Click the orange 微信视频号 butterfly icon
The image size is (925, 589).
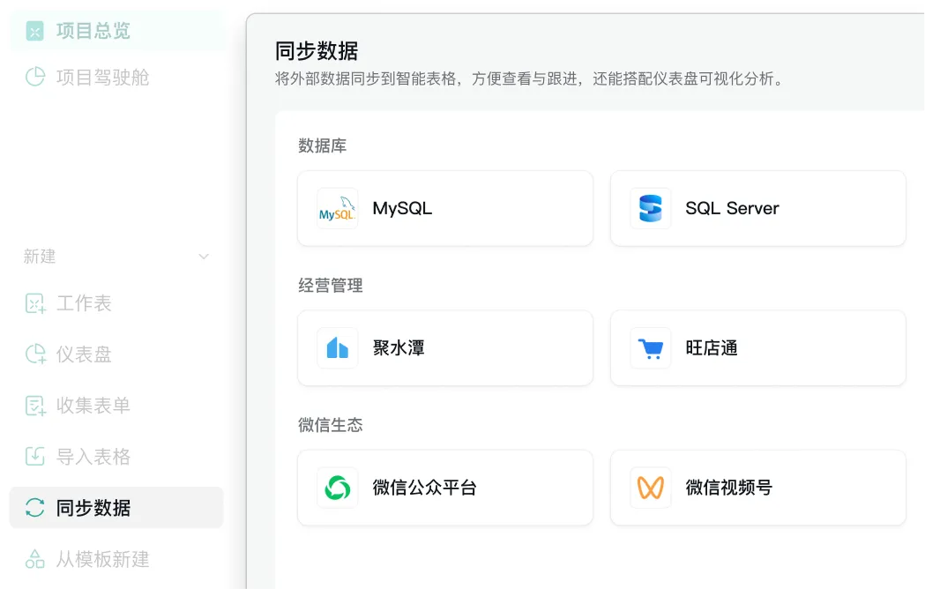650,488
